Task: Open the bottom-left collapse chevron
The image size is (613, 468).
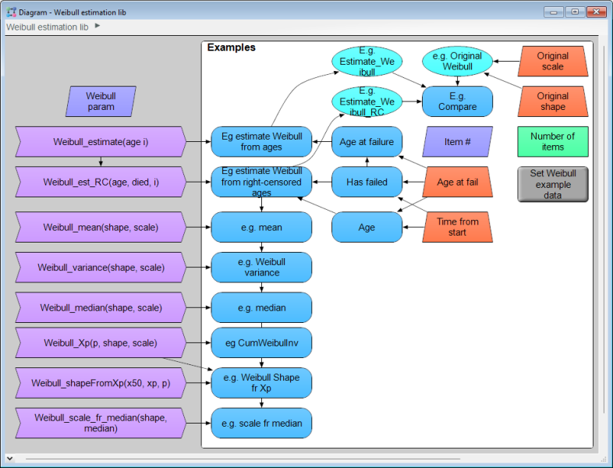Action: tap(10, 458)
